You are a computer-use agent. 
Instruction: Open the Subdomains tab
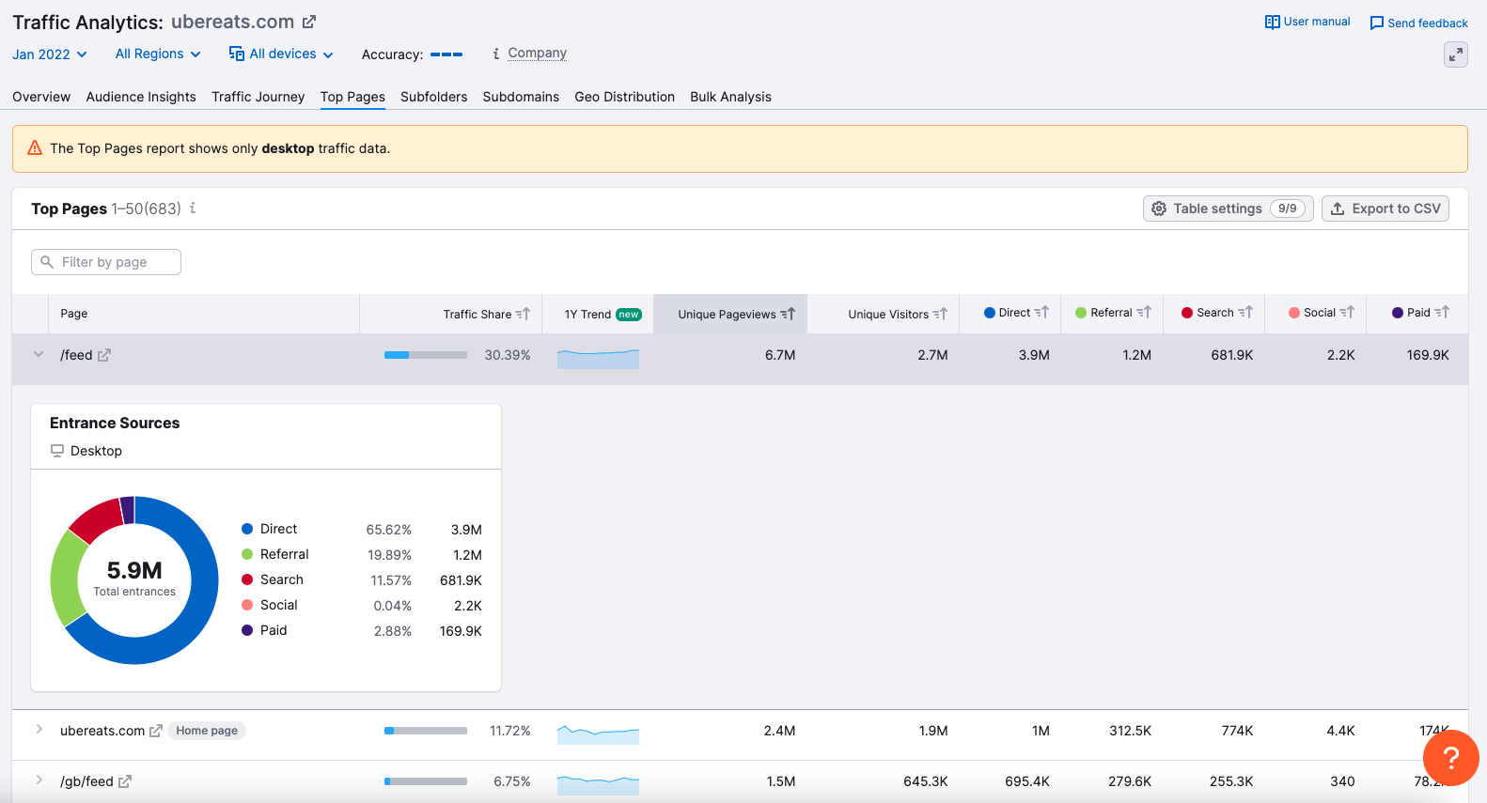pyautogui.click(x=521, y=97)
